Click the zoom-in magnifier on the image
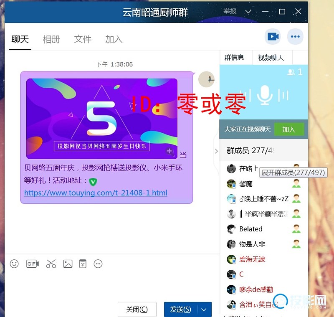 coord(170,152)
